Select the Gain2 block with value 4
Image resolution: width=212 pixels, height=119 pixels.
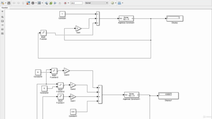coord(73,85)
